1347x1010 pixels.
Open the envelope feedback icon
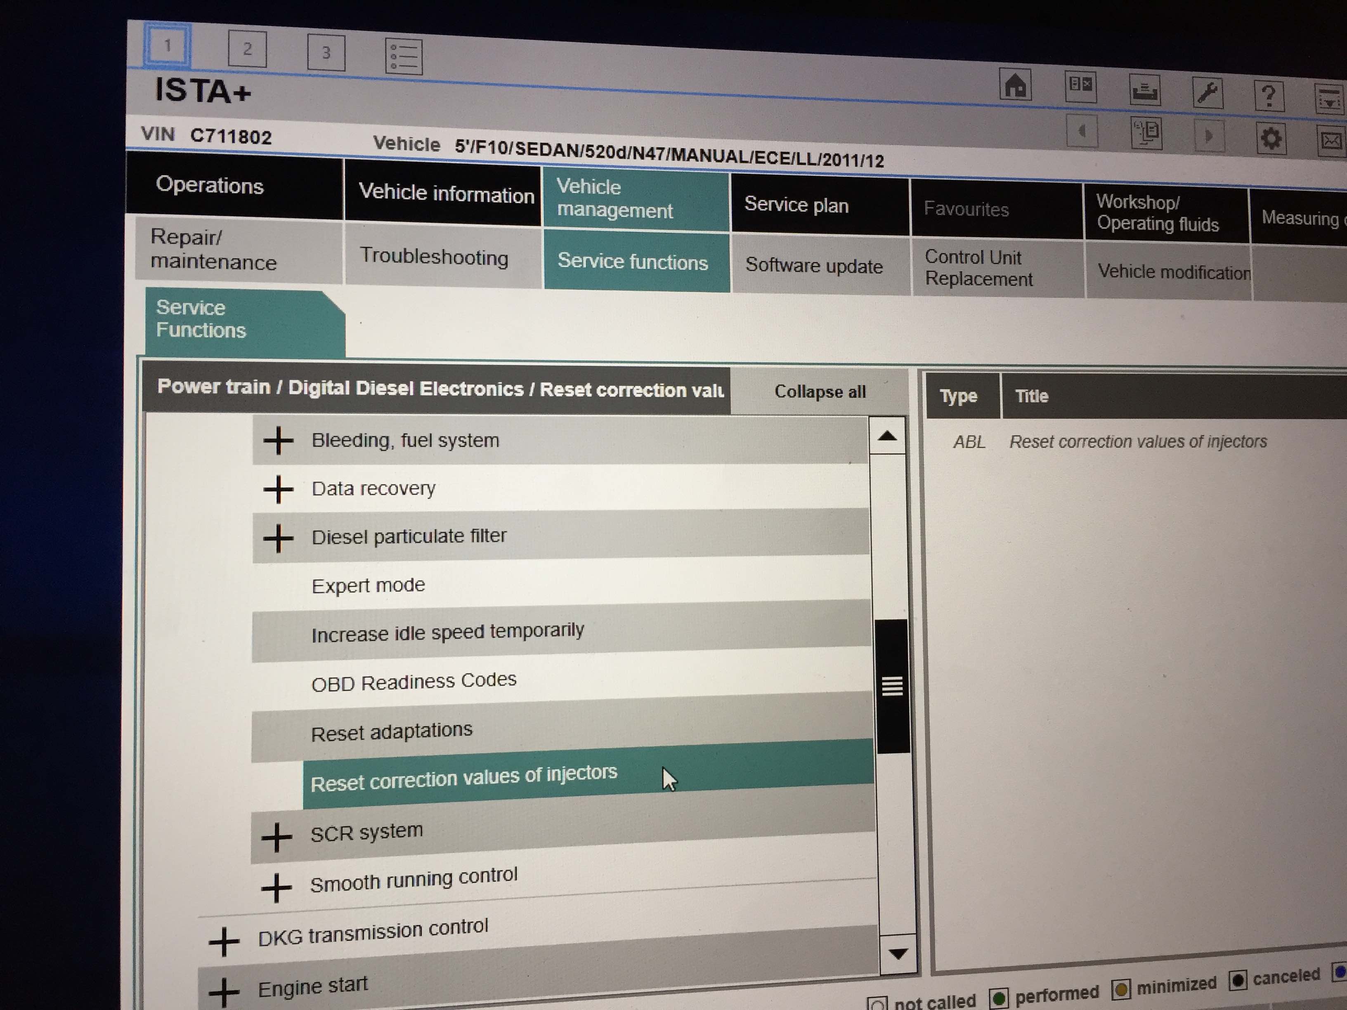[x=1332, y=141]
